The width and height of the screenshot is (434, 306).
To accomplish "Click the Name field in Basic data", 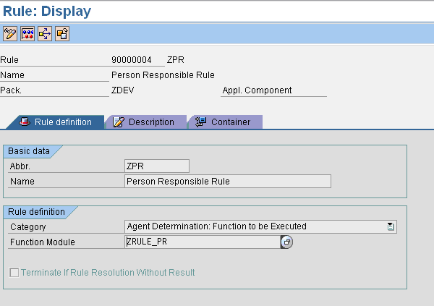I will coord(227,182).
